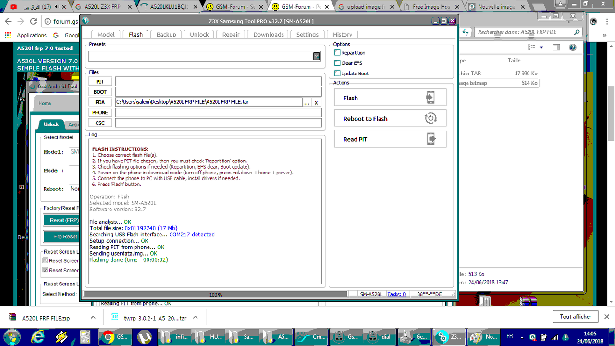
Task: Click the Flash phone icon in Actions
Action: click(430, 98)
